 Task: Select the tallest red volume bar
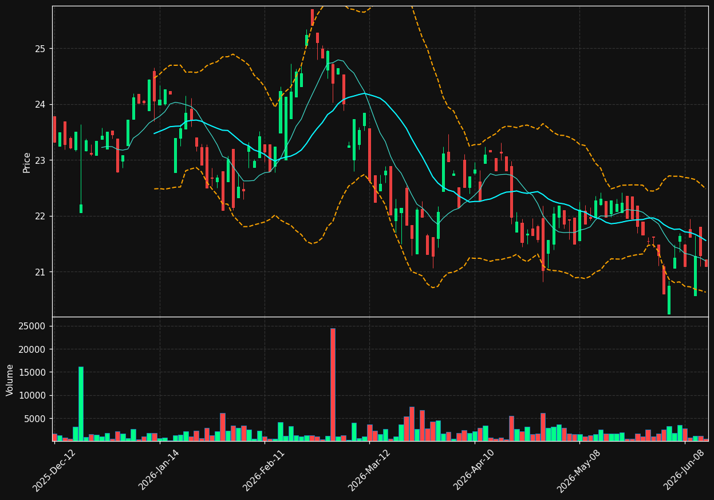click(333, 384)
